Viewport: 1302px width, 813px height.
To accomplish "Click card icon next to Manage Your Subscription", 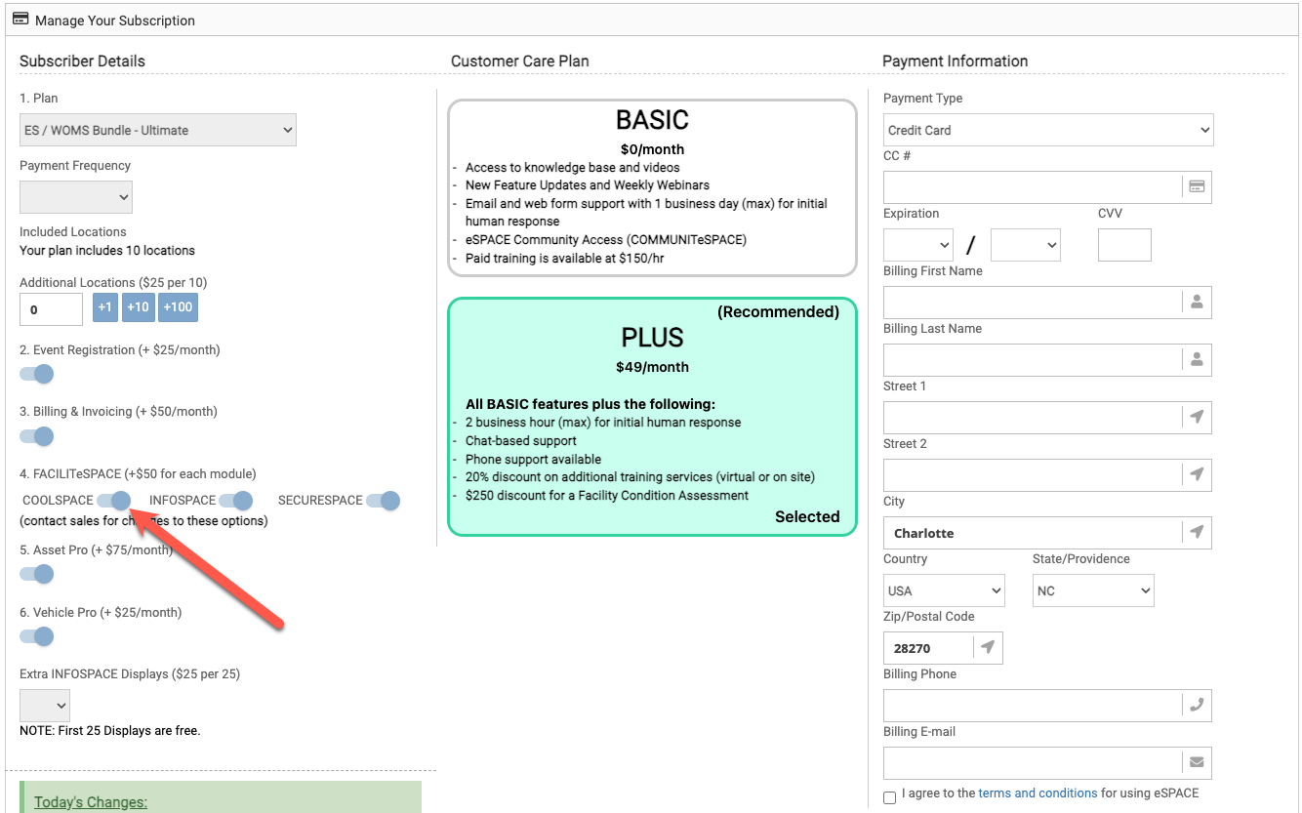I will [x=20, y=19].
